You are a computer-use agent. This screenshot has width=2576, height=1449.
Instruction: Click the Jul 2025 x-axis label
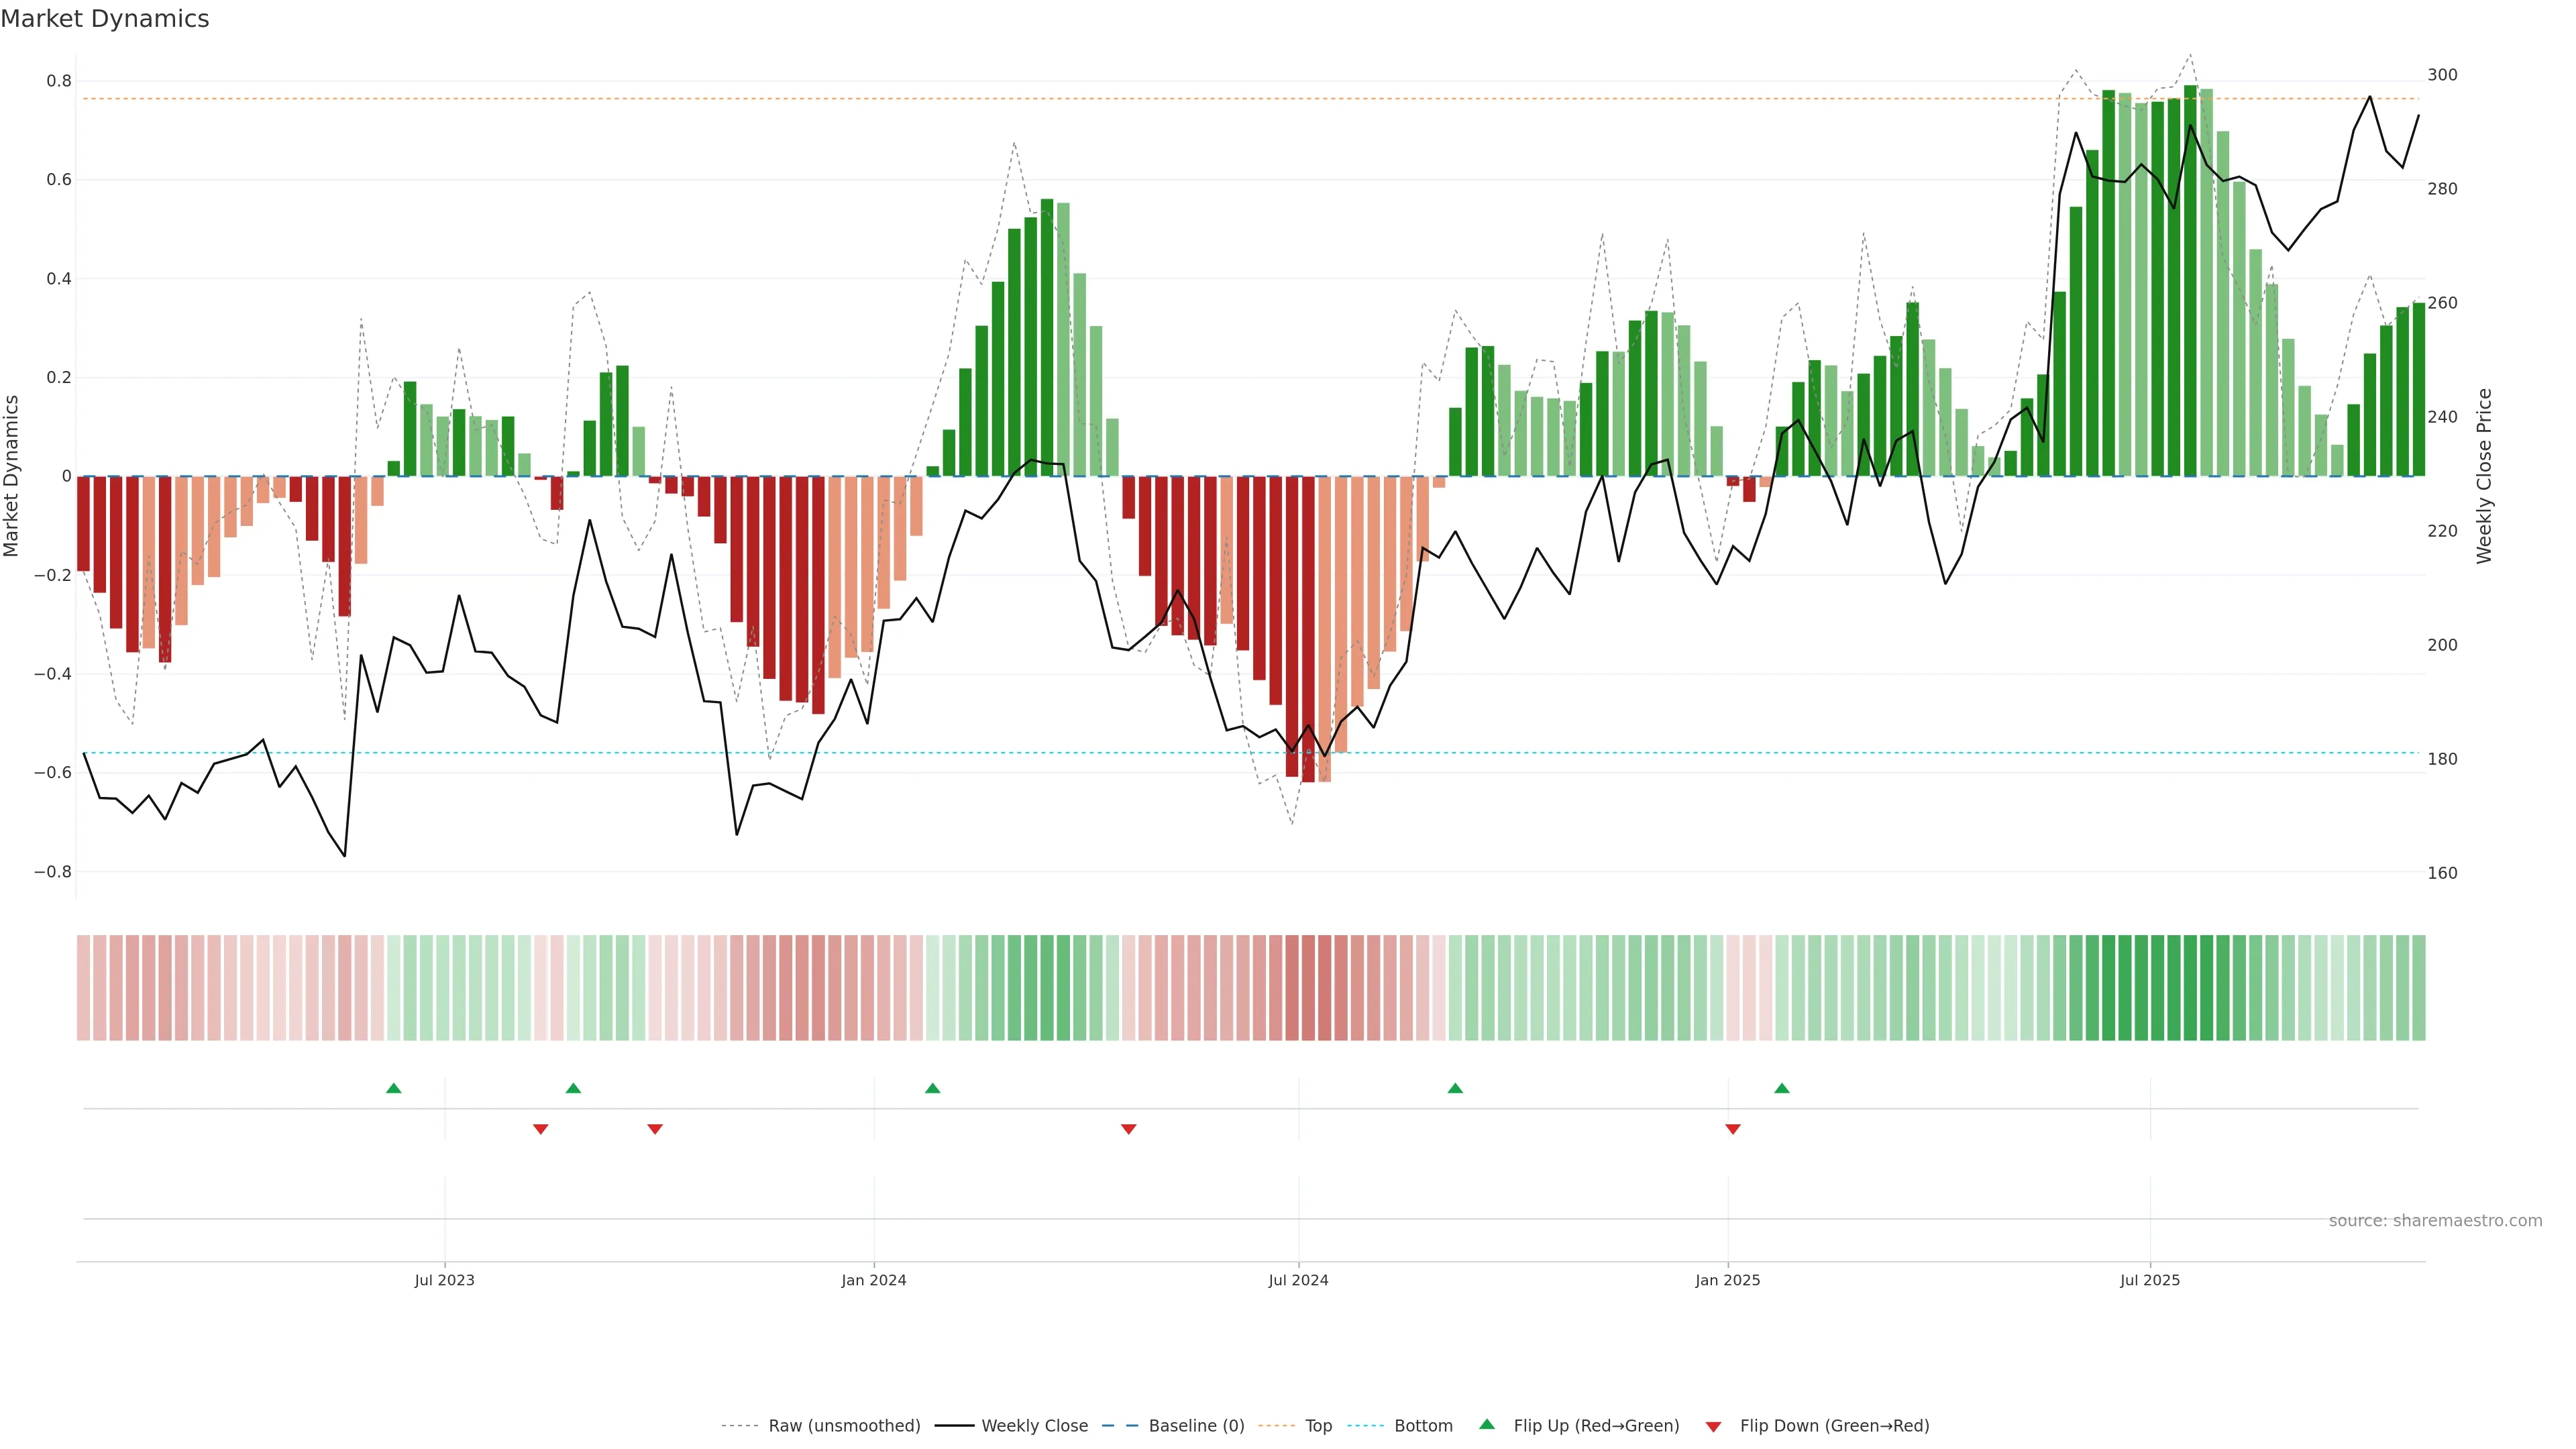2150,1280
